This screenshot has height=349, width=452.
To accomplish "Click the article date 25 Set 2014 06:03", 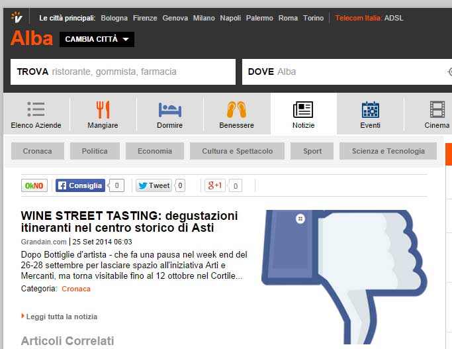I will pyautogui.click(x=102, y=242).
